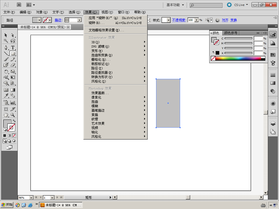The height and width of the screenshot is (209, 279).
Task: Open the stroke color dropdown in the control bar
Action: tap(50, 20)
